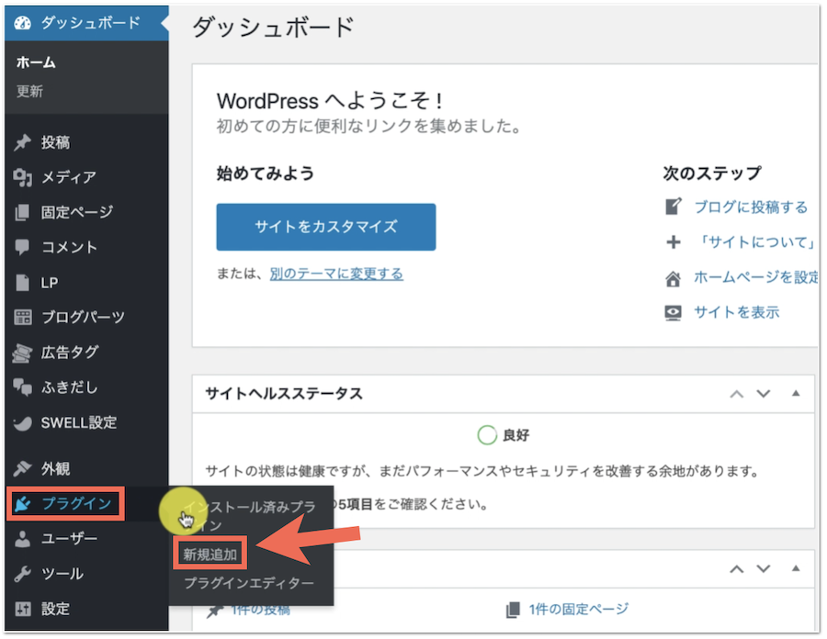Click the grid icon beside ブログパーツ

click(x=23, y=318)
